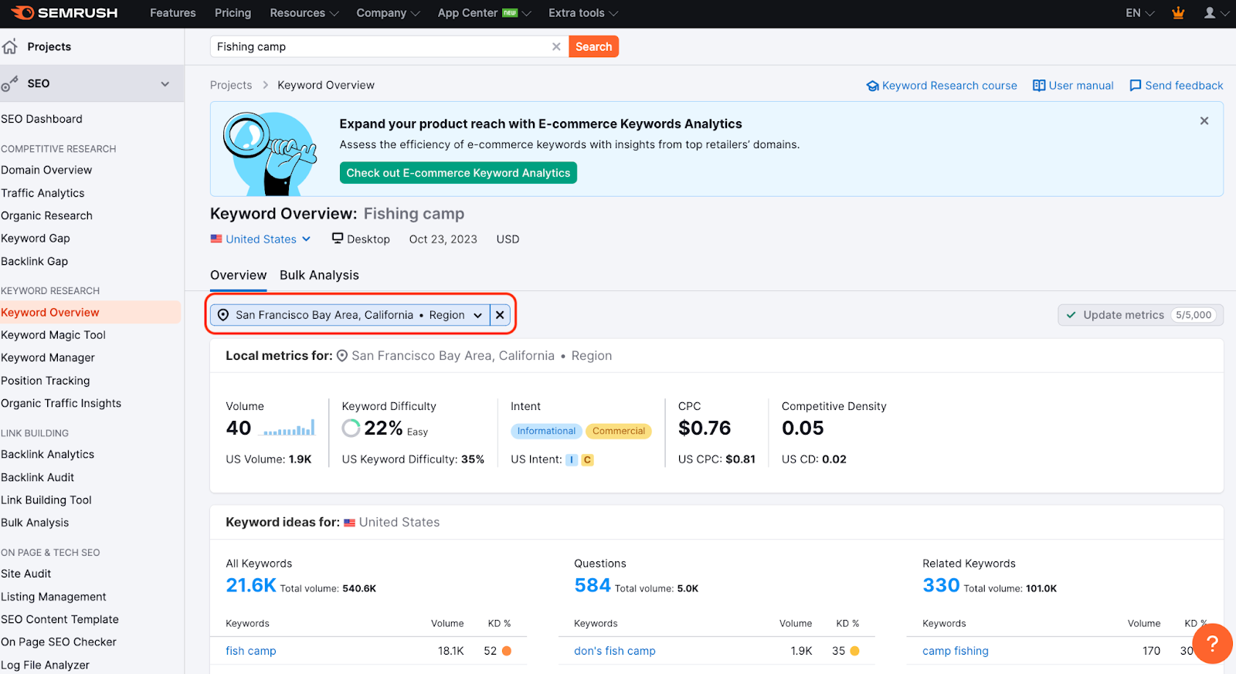The image size is (1236, 674).
Task: Open Organic Traffic Insights in the sidebar
Action: coord(61,403)
